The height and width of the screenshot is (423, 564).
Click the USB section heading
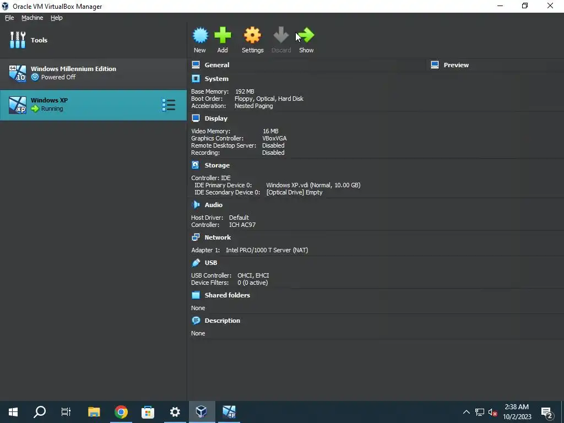(211, 263)
